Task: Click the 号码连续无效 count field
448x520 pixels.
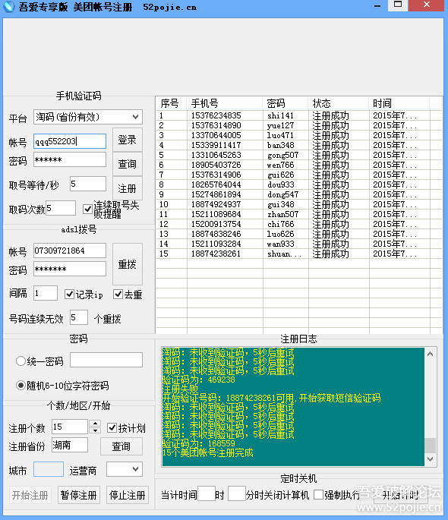Action: pyautogui.click(x=79, y=317)
